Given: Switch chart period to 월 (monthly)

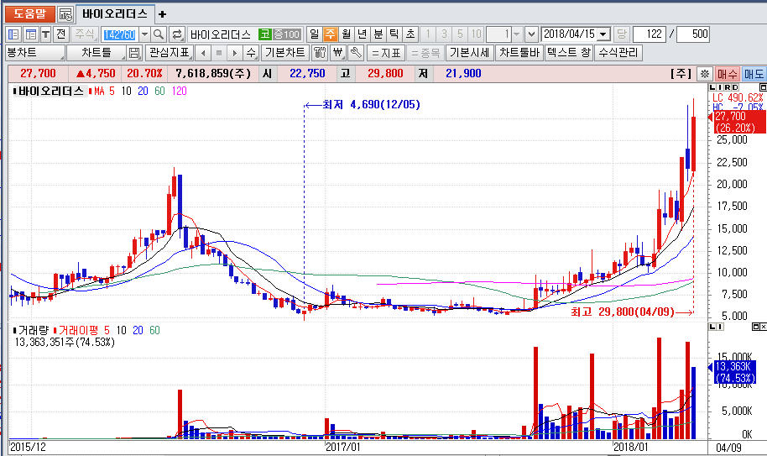Looking at the screenshot, I should (346, 34).
